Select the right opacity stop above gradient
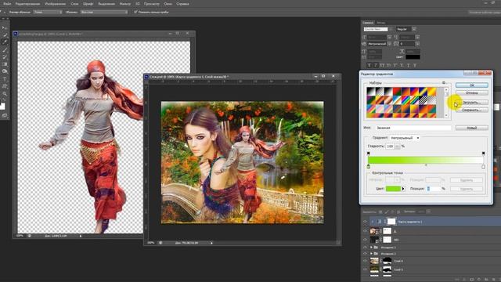The width and height of the screenshot is (501, 282). [x=483, y=154]
